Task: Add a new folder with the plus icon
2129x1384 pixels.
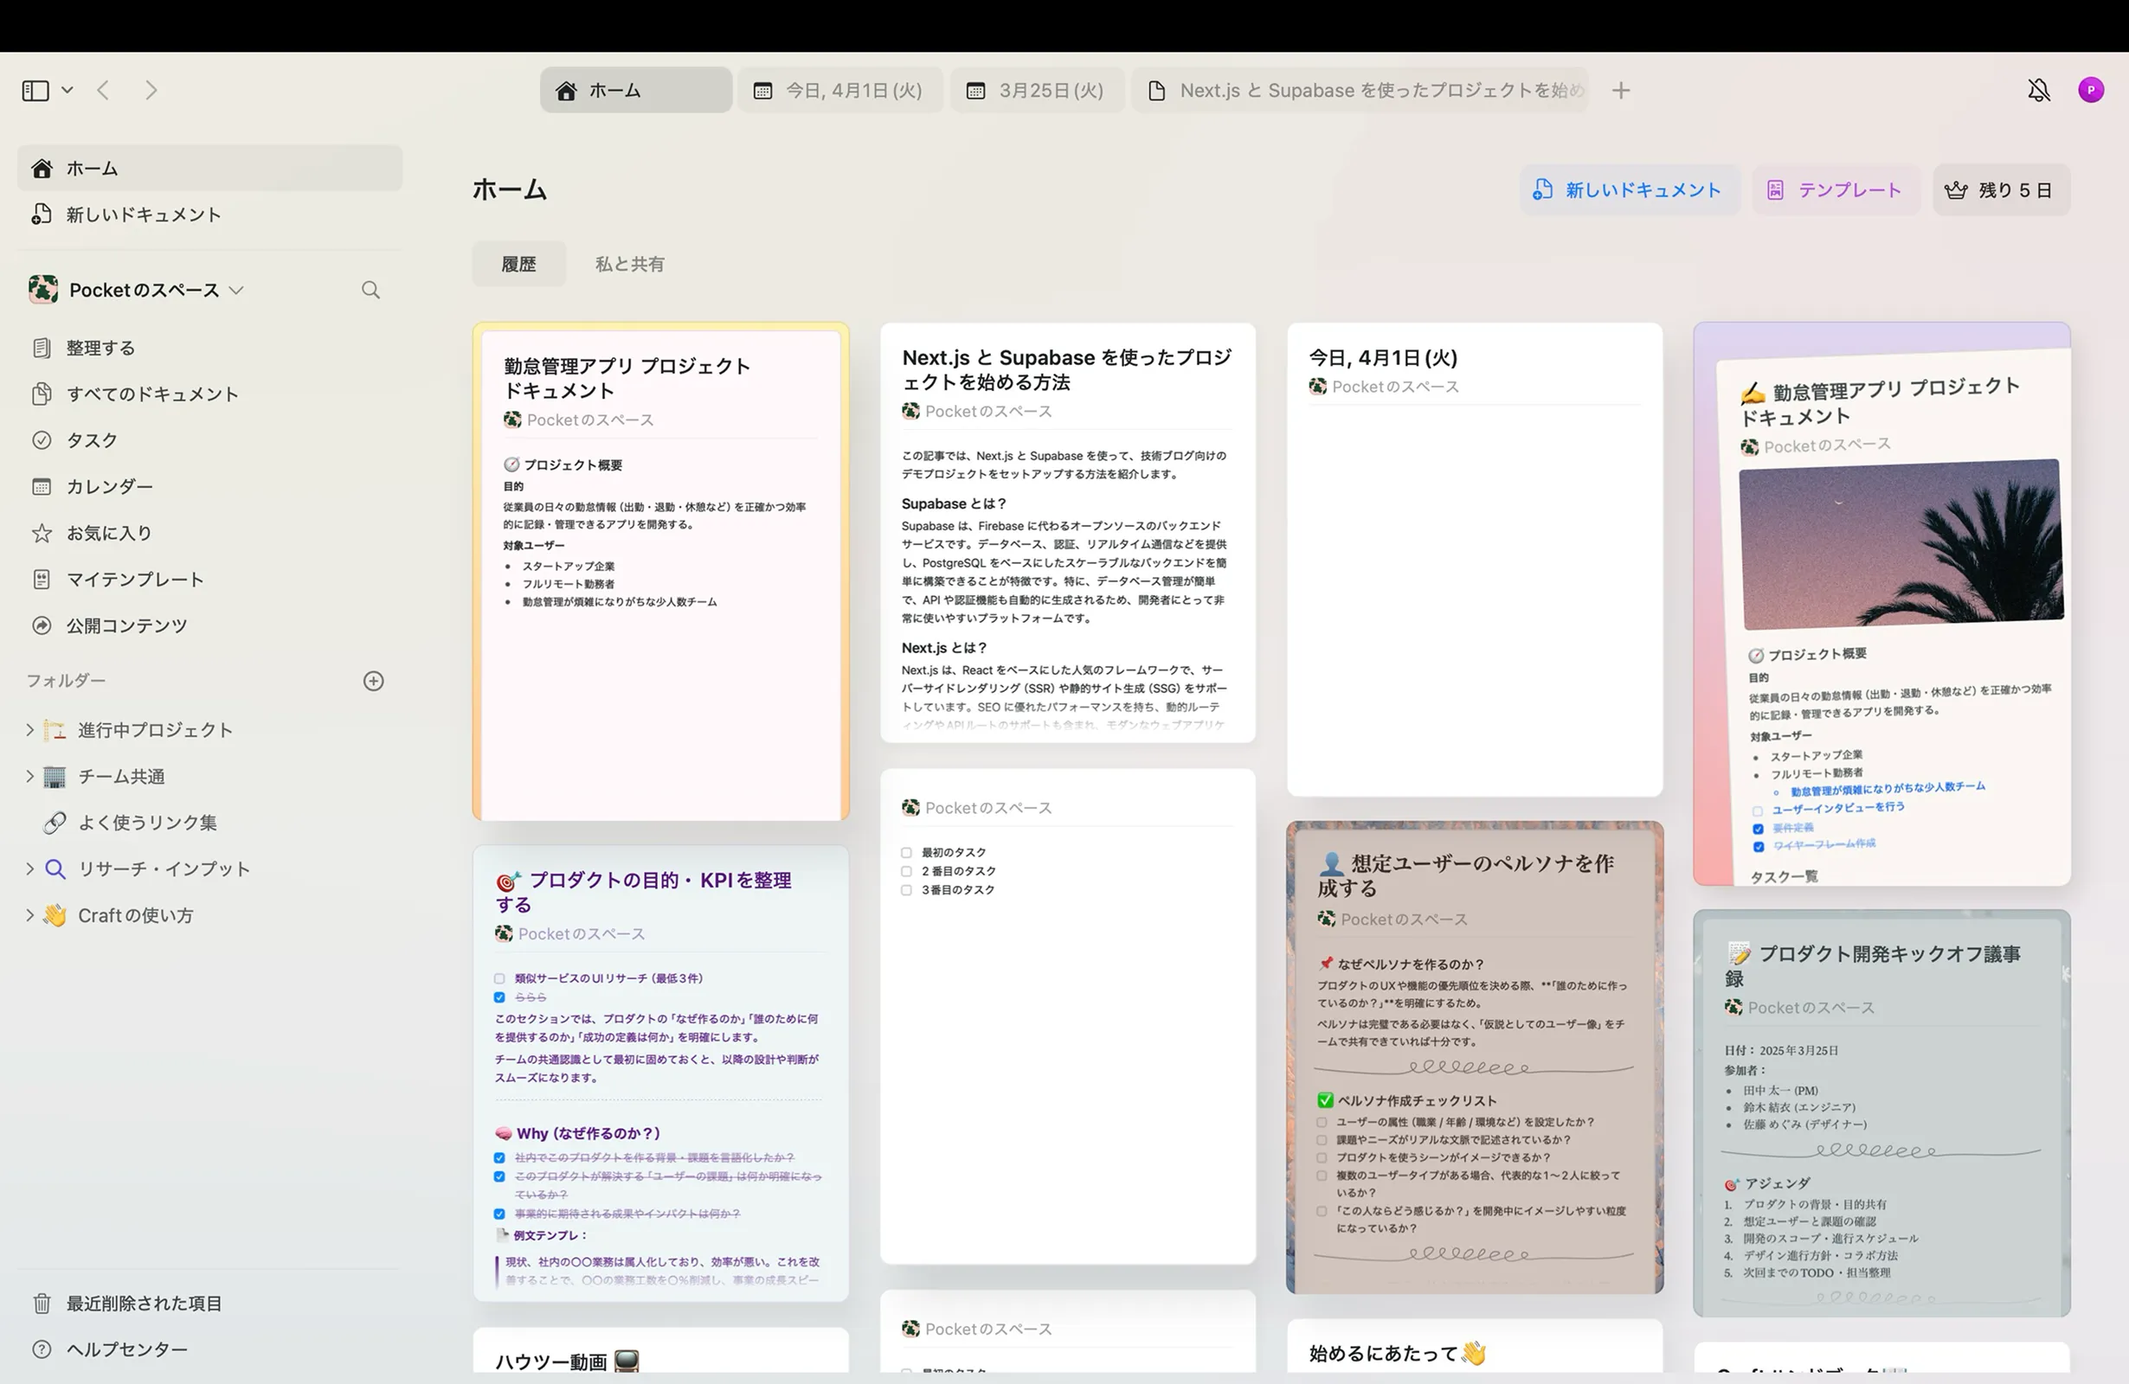Action: click(x=373, y=681)
